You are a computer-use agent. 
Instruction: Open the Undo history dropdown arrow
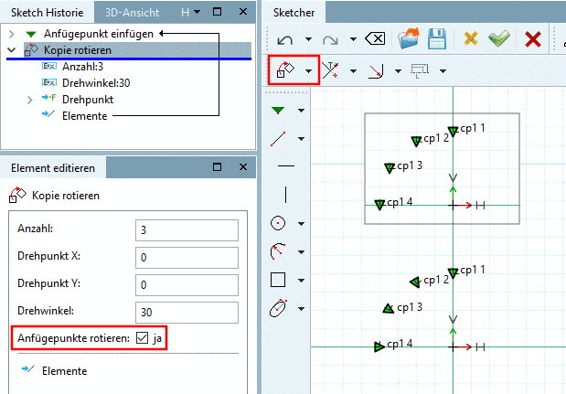[308, 39]
